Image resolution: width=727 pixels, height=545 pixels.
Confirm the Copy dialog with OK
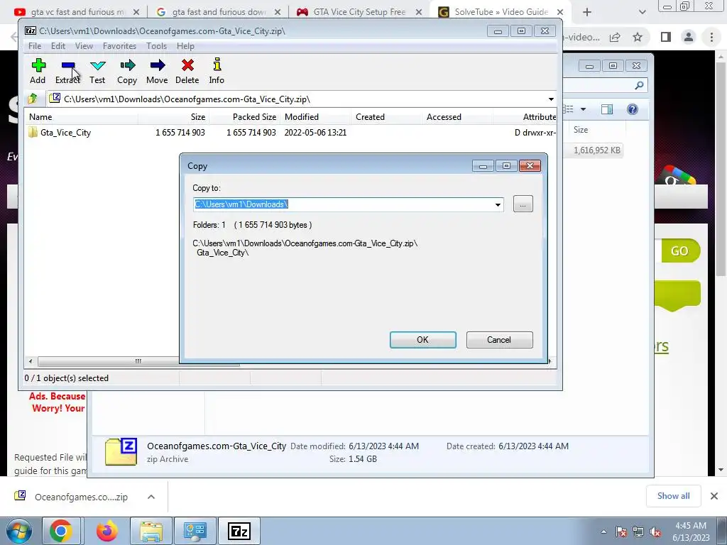pyautogui.click(x=423, y=340)
